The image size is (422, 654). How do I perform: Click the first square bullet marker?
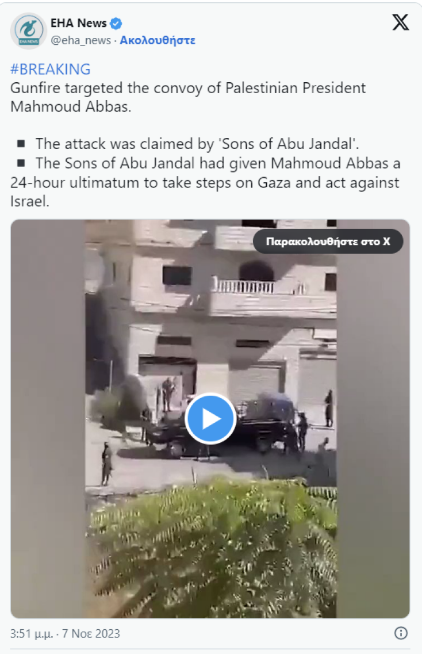[21, 144]
